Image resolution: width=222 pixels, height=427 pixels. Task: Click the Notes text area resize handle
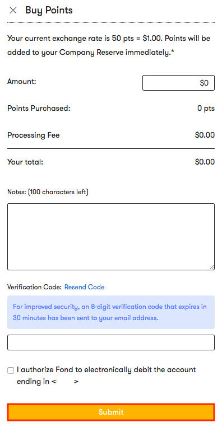[x=212, y=267]
